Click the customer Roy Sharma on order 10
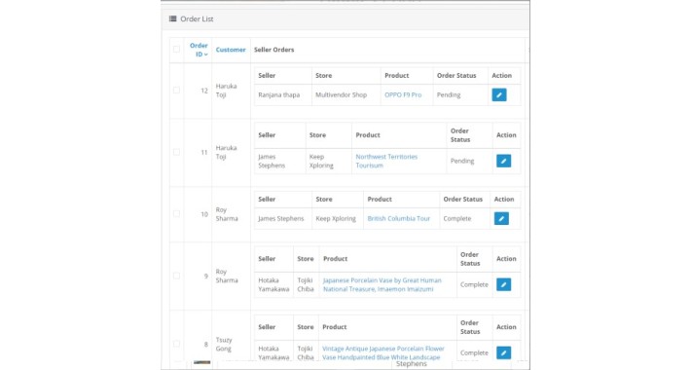Viewport: 691px width, 370px height. click(x=227, y=214)
